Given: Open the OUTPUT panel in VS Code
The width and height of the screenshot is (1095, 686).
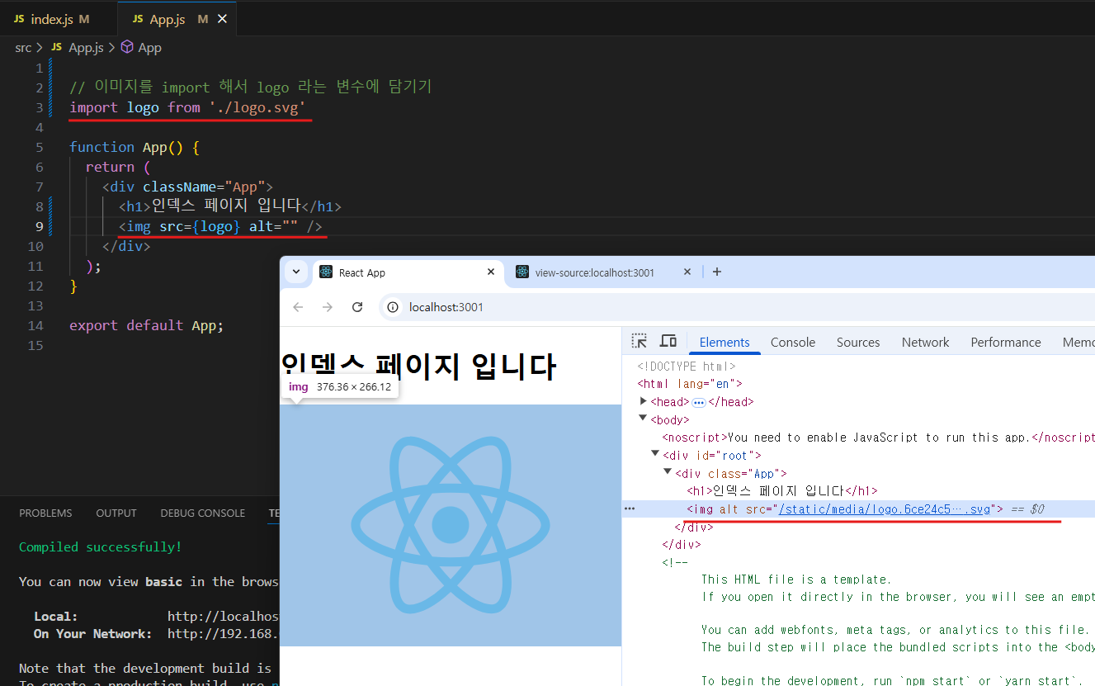Looking at the screenshot, I should [116, 513].
